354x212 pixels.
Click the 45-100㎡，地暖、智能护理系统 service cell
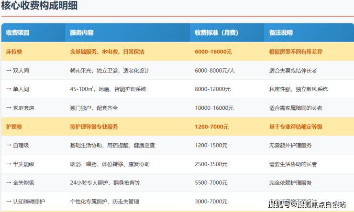pyautogui.click(x=108, y=89)
